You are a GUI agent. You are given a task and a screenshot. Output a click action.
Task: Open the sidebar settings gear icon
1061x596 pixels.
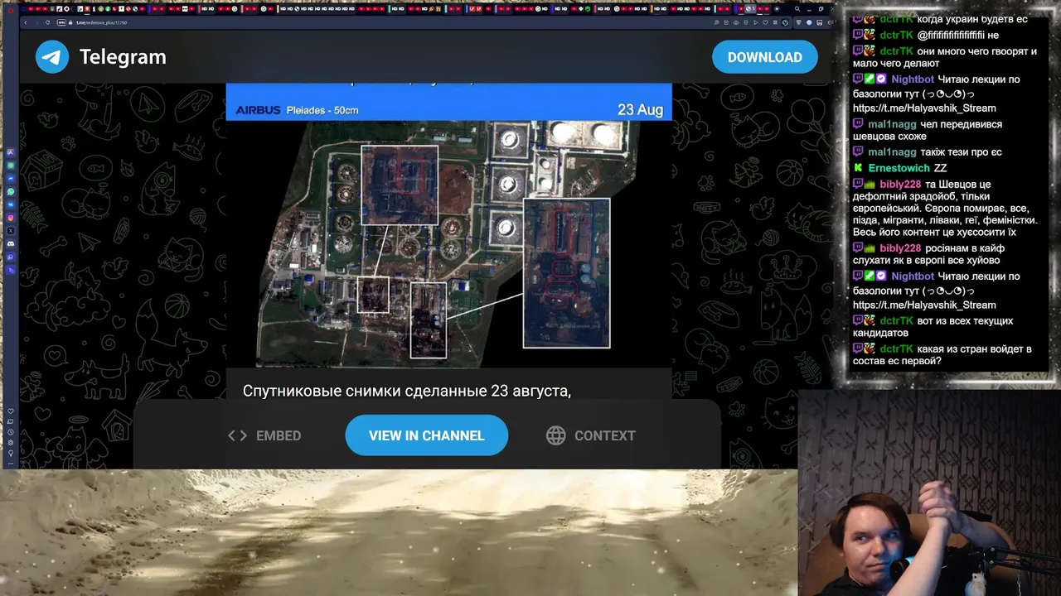coord(11,442)
